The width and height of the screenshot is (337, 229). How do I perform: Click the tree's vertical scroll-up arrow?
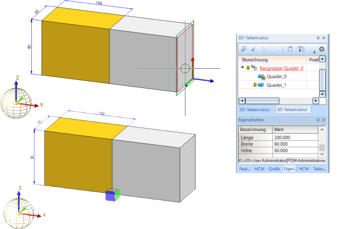coord(322,59)
